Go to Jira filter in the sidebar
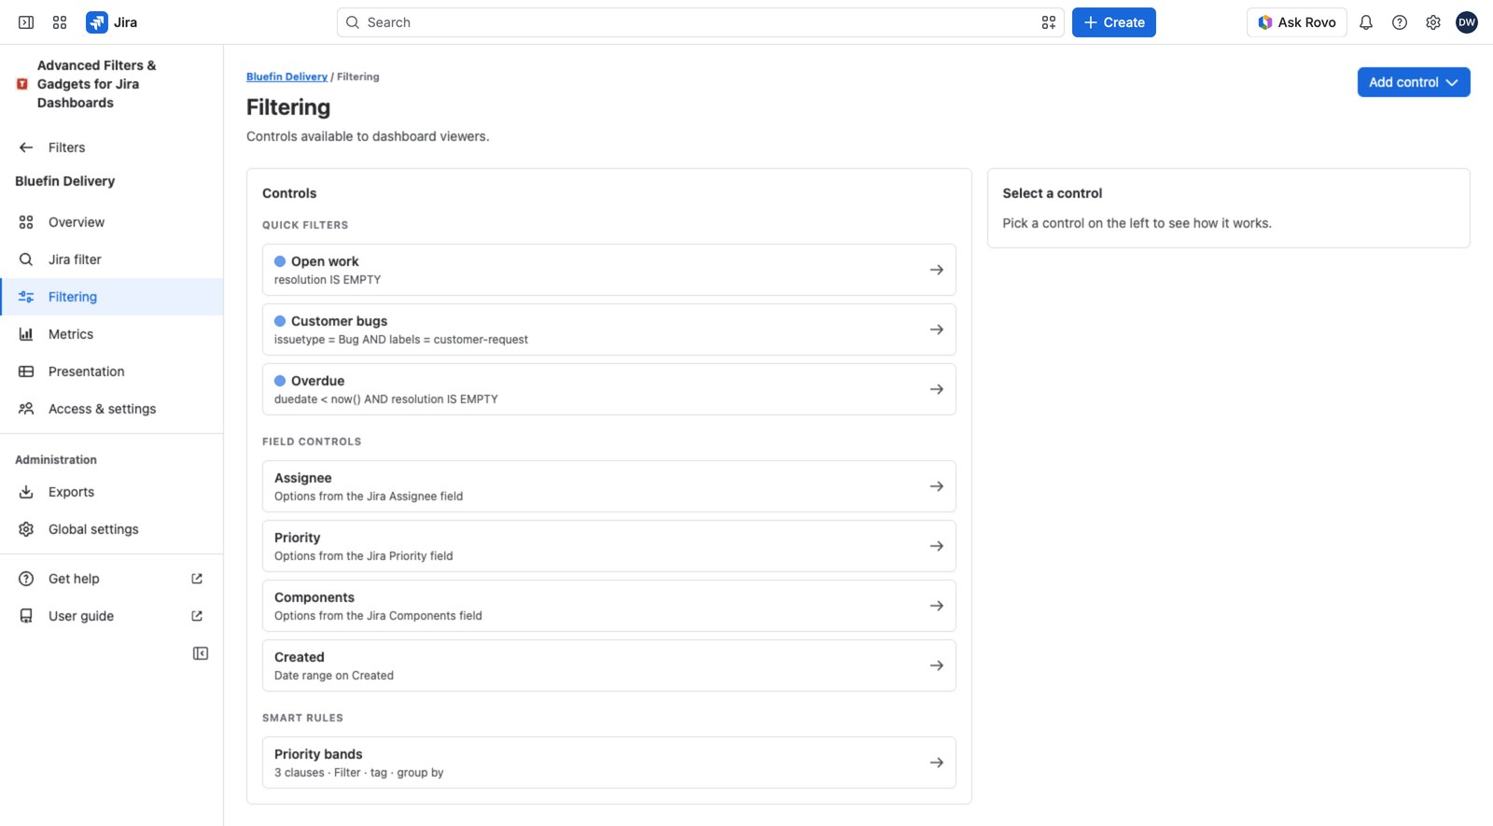Screen dimensions: 1493x826 pyautogui.click(x=112, y=259)
